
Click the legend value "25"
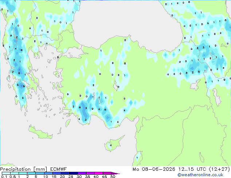(71, 177)
